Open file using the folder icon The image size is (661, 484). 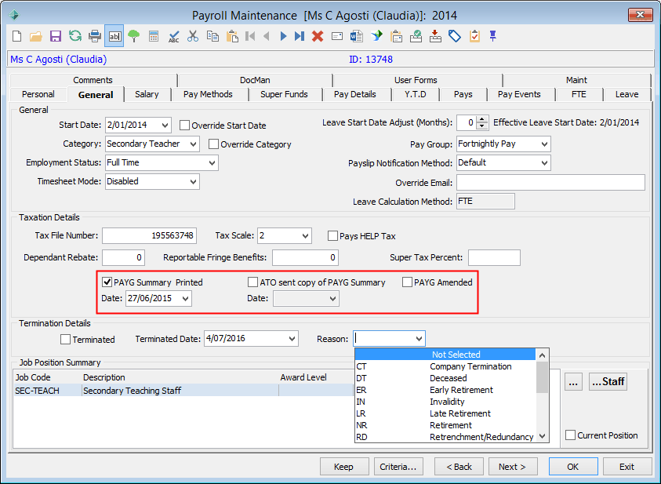click(x=36, y=37)
